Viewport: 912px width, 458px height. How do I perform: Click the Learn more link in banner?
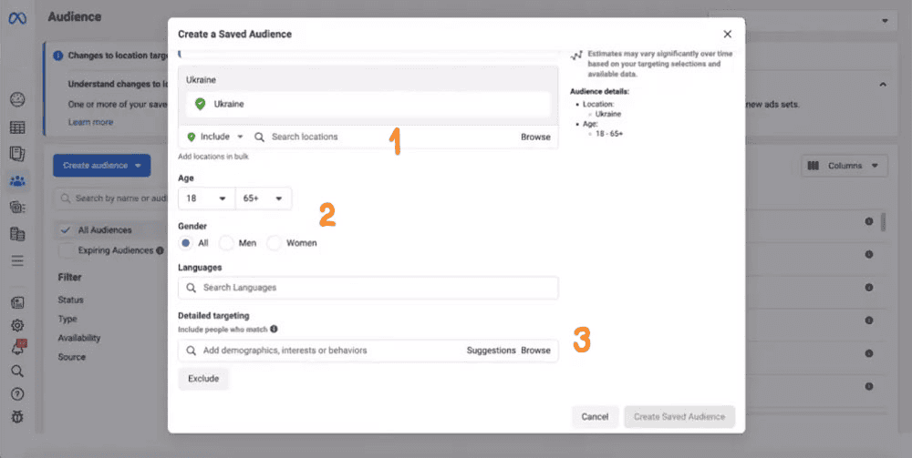coord(90,123)
